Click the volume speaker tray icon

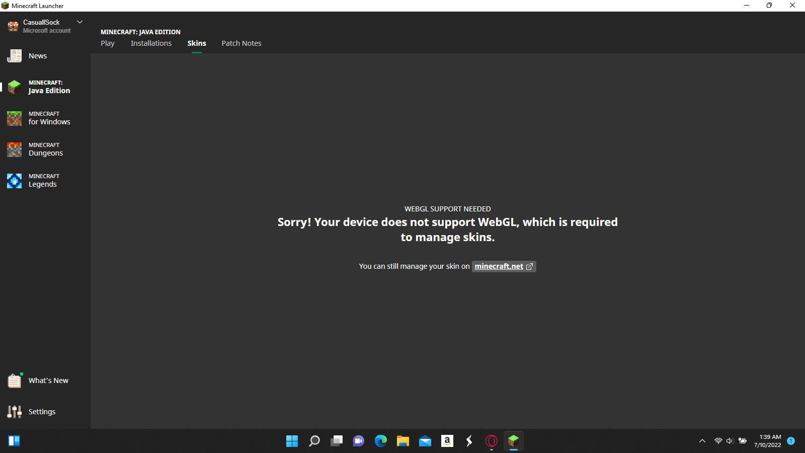click(730, 441)
